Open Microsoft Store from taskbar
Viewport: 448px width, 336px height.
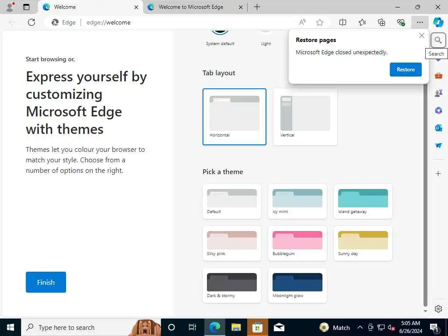[x=257, y=327]
